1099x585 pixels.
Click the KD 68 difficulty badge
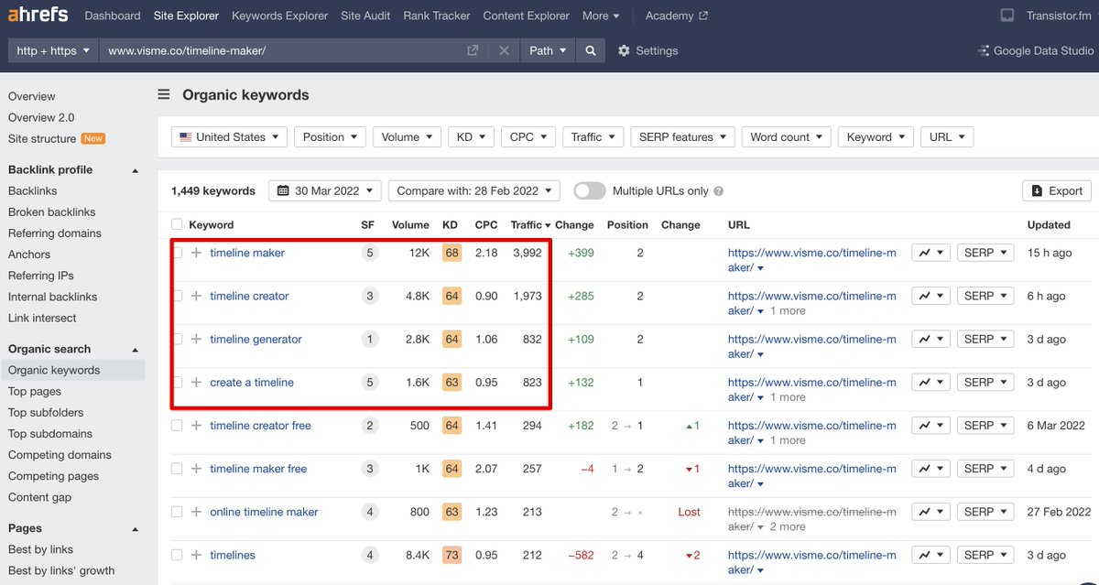[452, 253]
